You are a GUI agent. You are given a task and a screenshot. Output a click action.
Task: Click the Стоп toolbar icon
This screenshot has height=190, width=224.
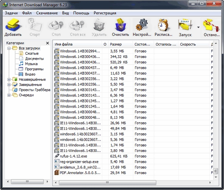pos(56,25)
